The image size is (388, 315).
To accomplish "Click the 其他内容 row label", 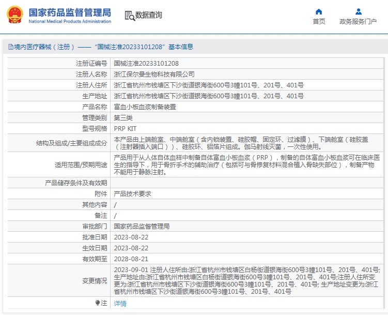I will tap(95, 205).
